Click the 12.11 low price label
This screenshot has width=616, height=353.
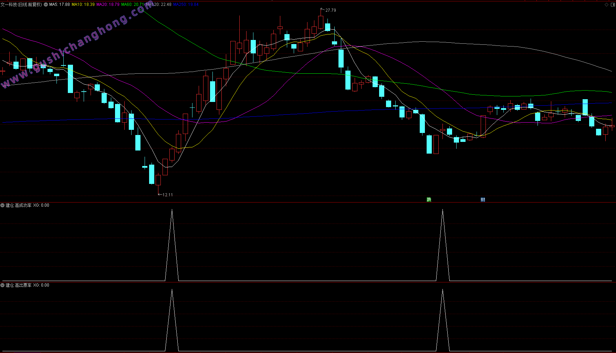[168, 195]
